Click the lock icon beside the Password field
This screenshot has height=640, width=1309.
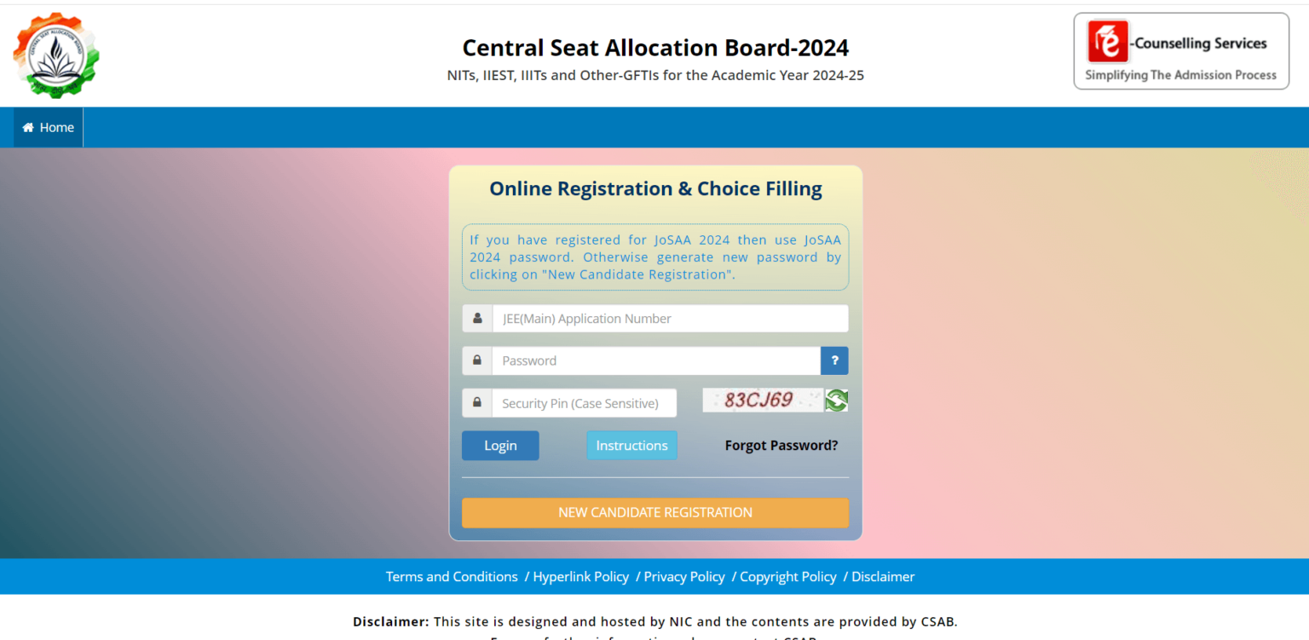476,360
